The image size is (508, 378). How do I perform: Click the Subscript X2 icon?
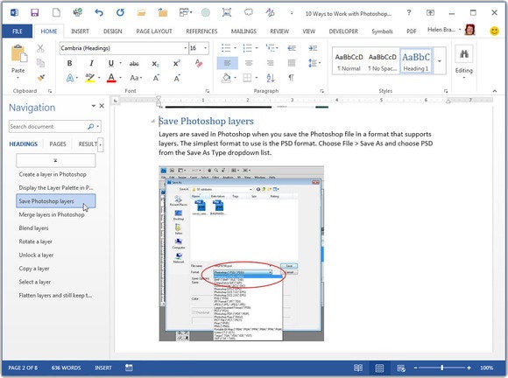pyautogui.click(x=156, y=64)
